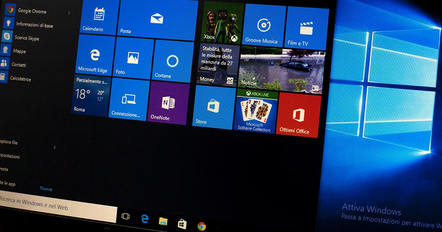
Task: Open the Film e TV tile
Action: [307, 28]
